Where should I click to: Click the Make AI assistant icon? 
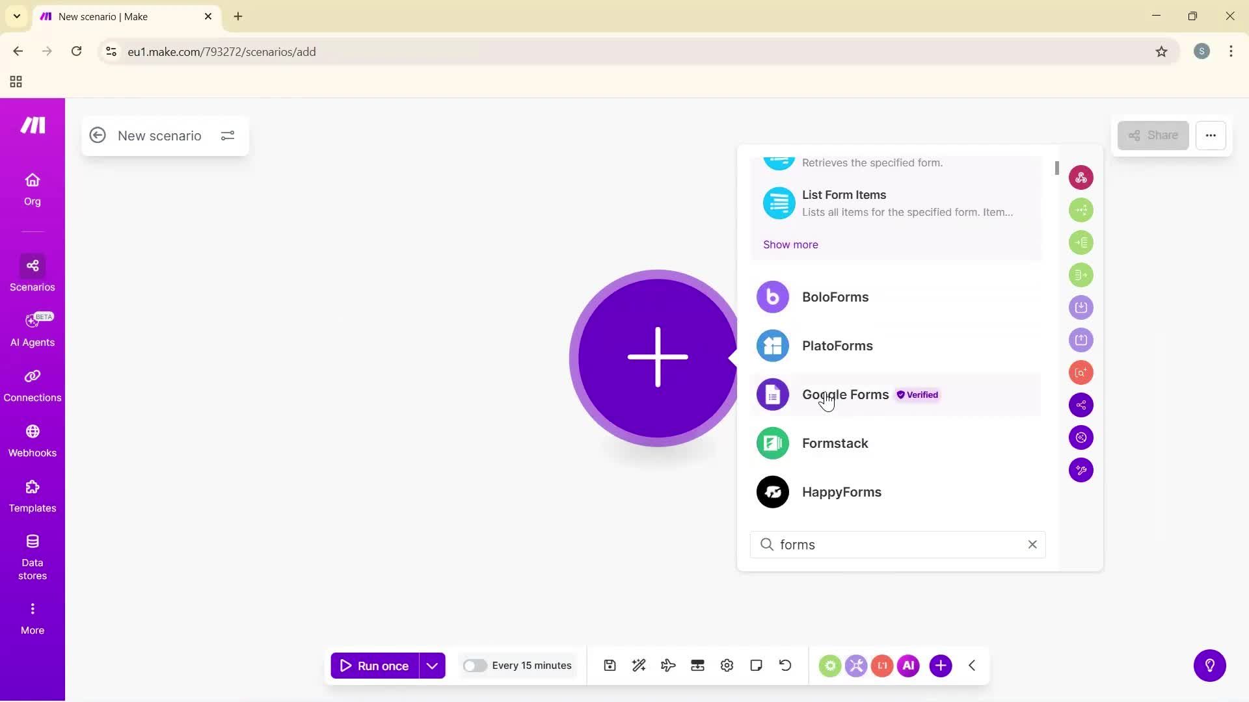point(908,665)
